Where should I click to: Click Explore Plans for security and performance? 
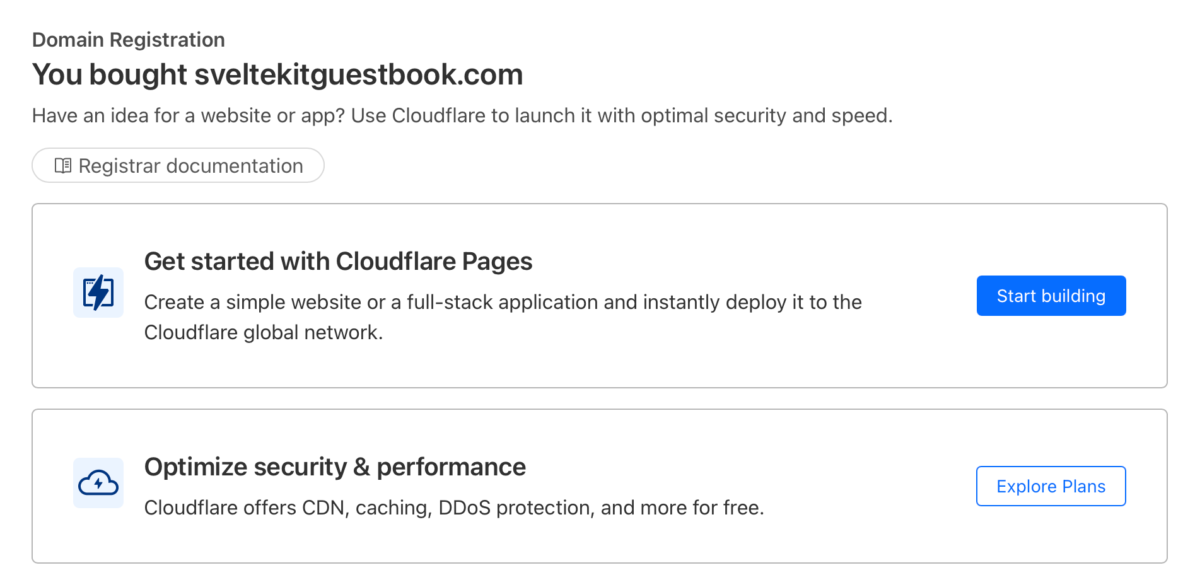tap(1050, 485)
